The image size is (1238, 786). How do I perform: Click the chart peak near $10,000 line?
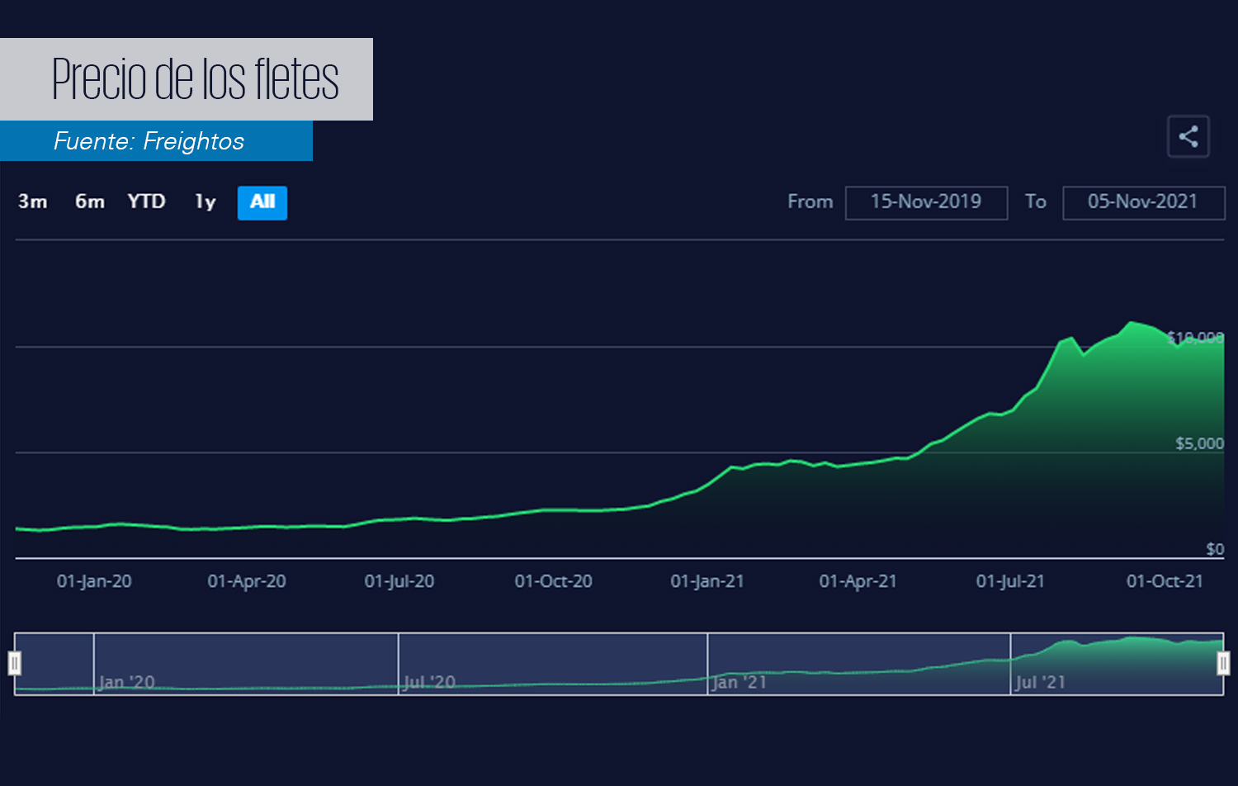pyautogui.click(x=1132, y=323)
